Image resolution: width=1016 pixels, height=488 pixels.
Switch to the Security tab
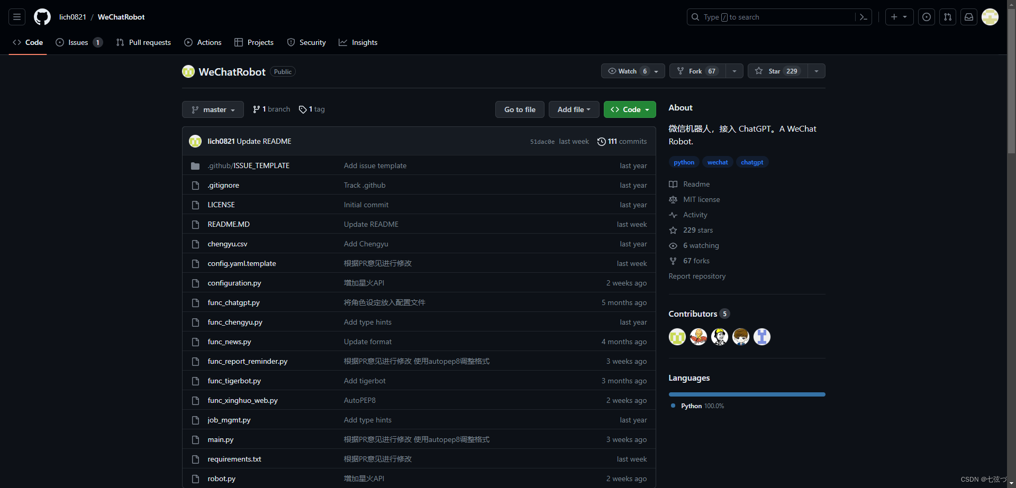click(x=306, y=42)
